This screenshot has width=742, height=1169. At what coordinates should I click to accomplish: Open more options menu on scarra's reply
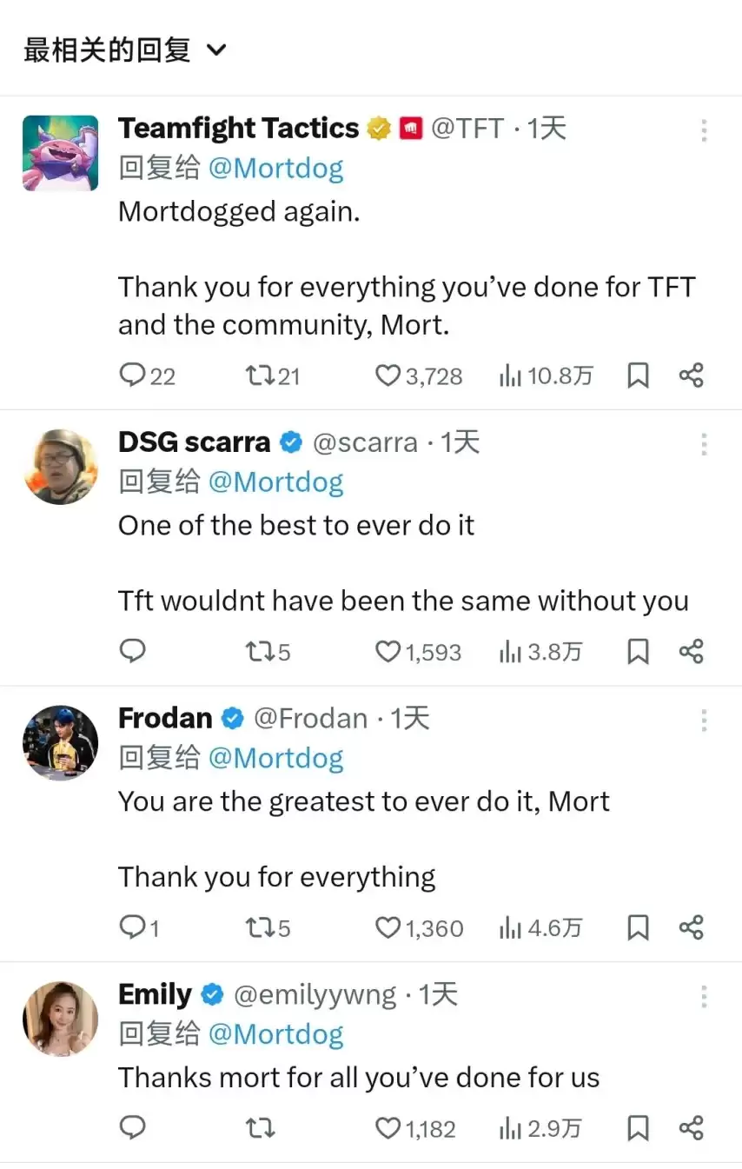704,444
